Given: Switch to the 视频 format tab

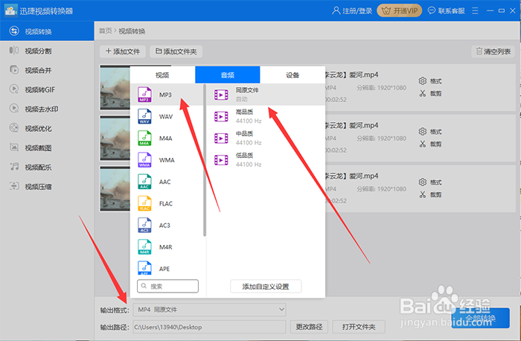Looking at the screenshot, I should coord(162,74).
